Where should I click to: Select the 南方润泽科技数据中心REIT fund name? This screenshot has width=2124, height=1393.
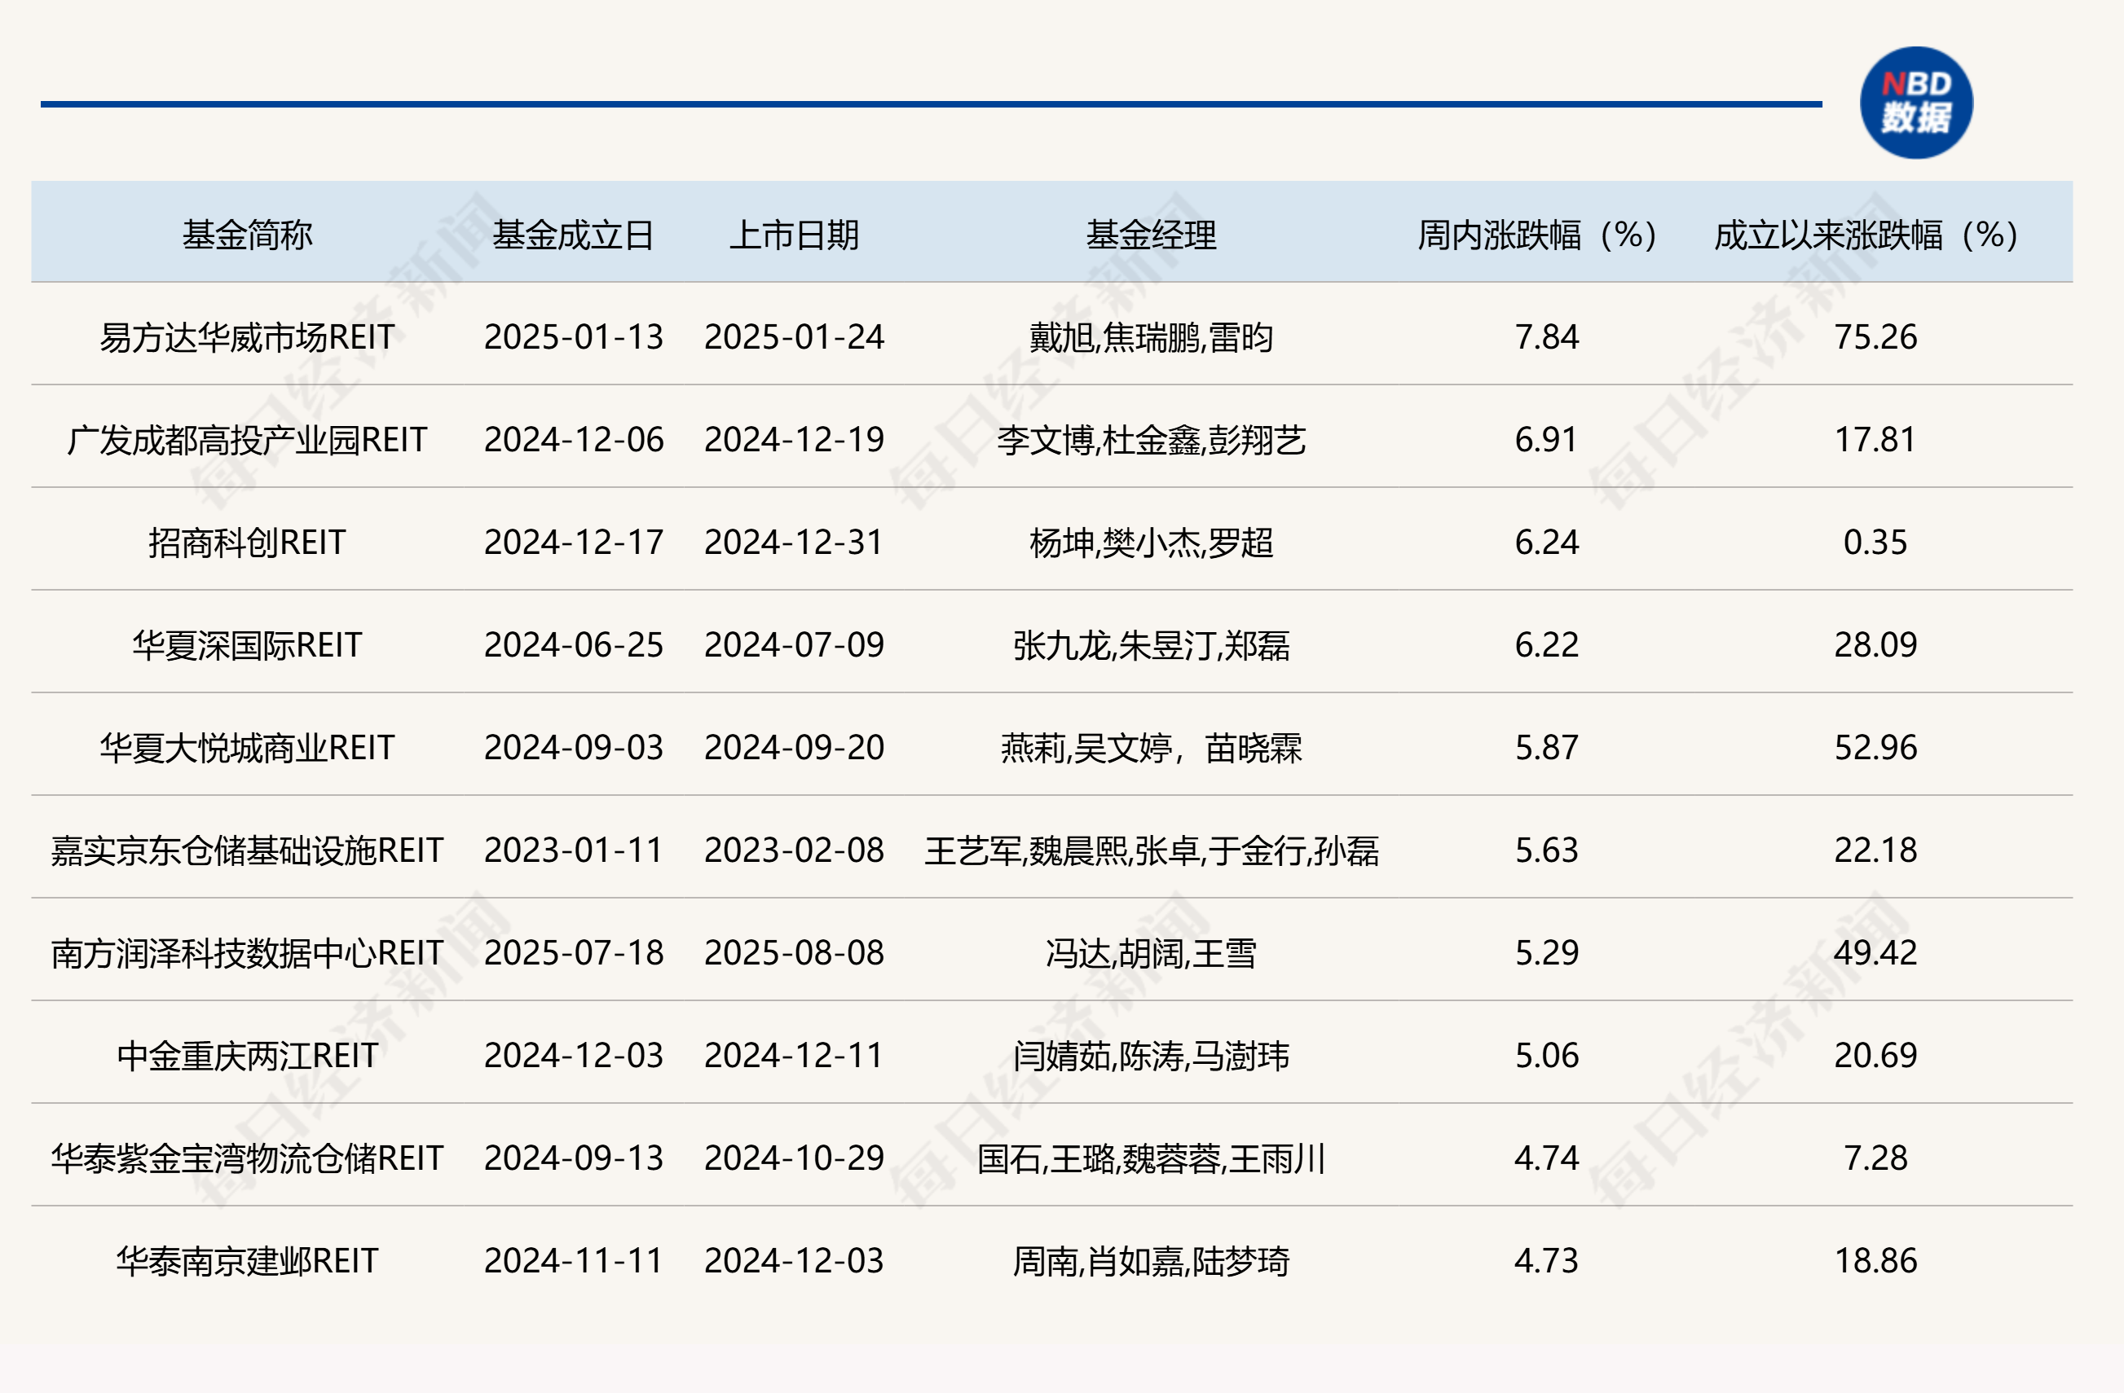coord(247,952)
